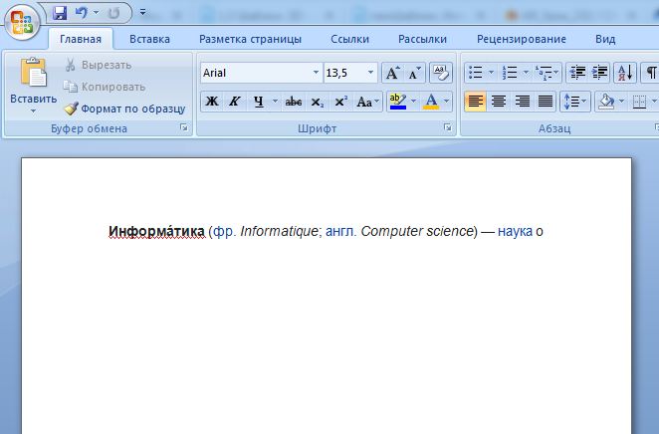This screenshot has height=434, width=659.
Task: Open the Рецензирование tab
Action: [522, 39]
